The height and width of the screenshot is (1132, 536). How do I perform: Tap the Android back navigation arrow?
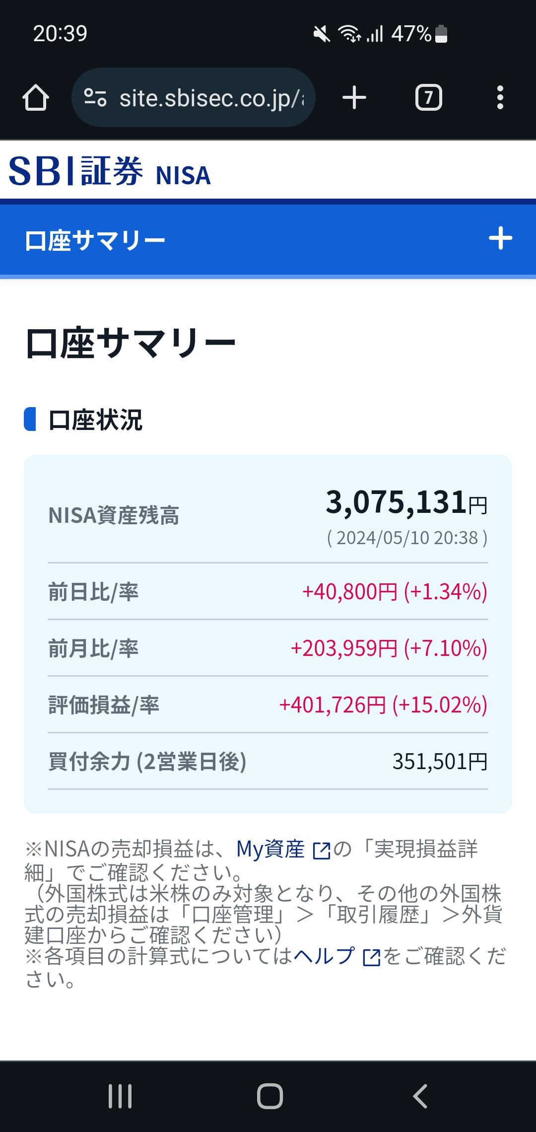coord(420,1096)
